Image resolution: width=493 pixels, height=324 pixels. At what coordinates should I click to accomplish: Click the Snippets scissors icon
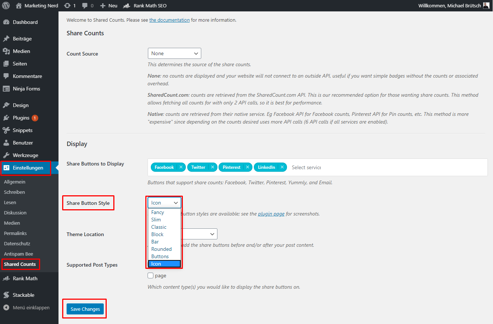tap(6, 130)
